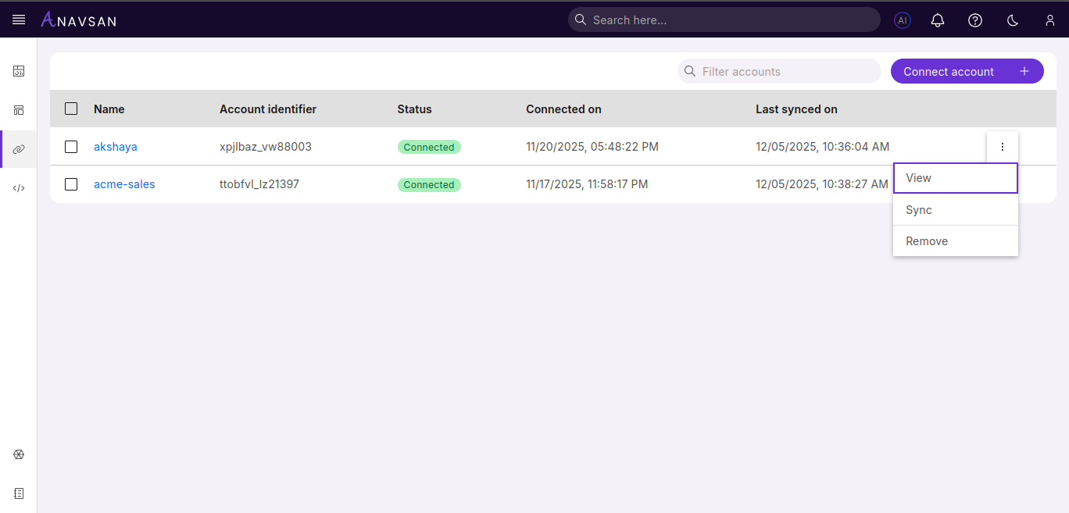Screen dimensions: 1069x513
Task: Click the globe icon near the sidebar bottom
Action: pos(19,454)
